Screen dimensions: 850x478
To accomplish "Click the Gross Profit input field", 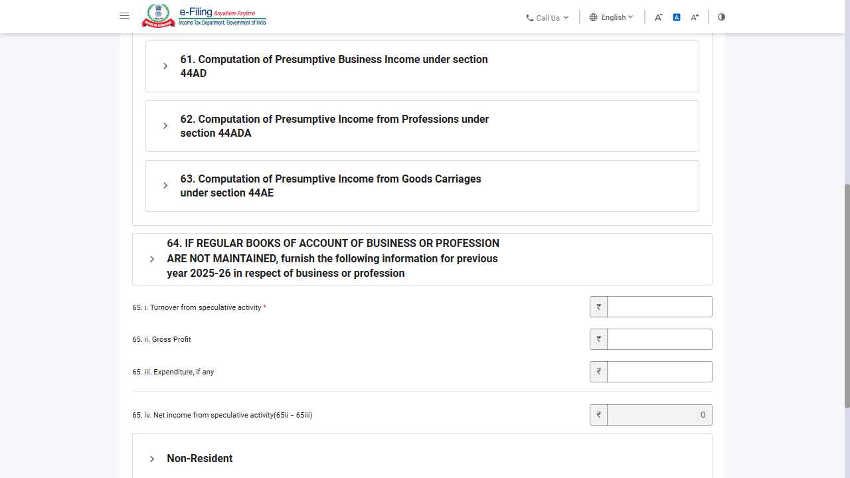I will click(659, 339).
